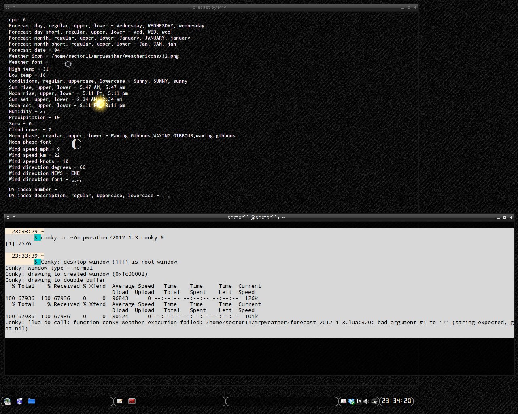Maximize the sector11 terminal window
518x414 pixels.
505,217
